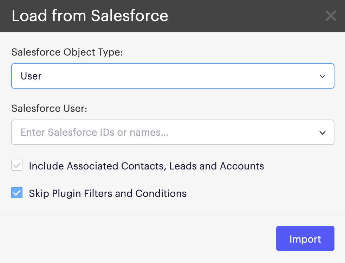
Task: Close the Load from Salesforce dialog
Action: tap(331, 16)
